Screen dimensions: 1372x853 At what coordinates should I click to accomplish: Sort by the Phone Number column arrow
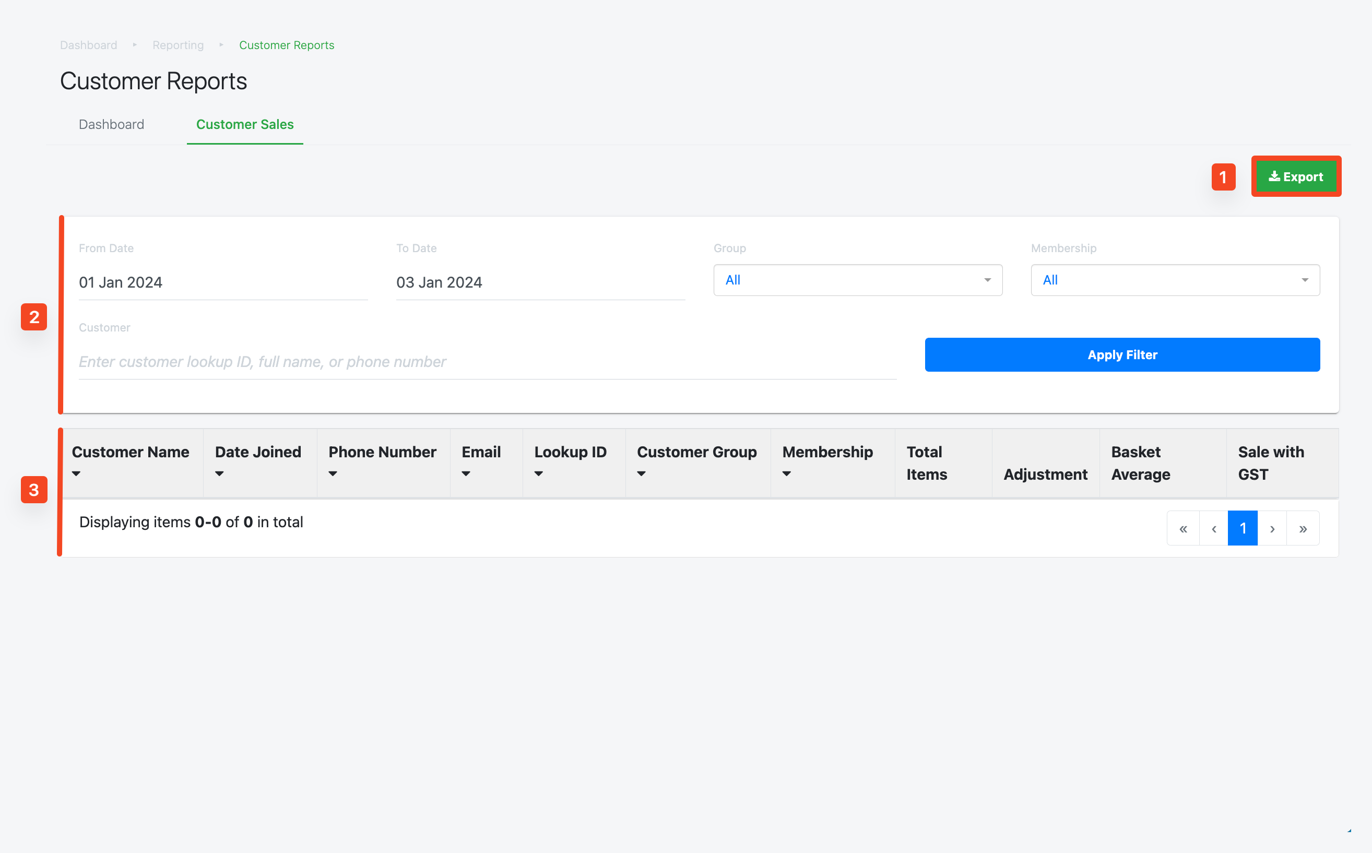point(333,474)
